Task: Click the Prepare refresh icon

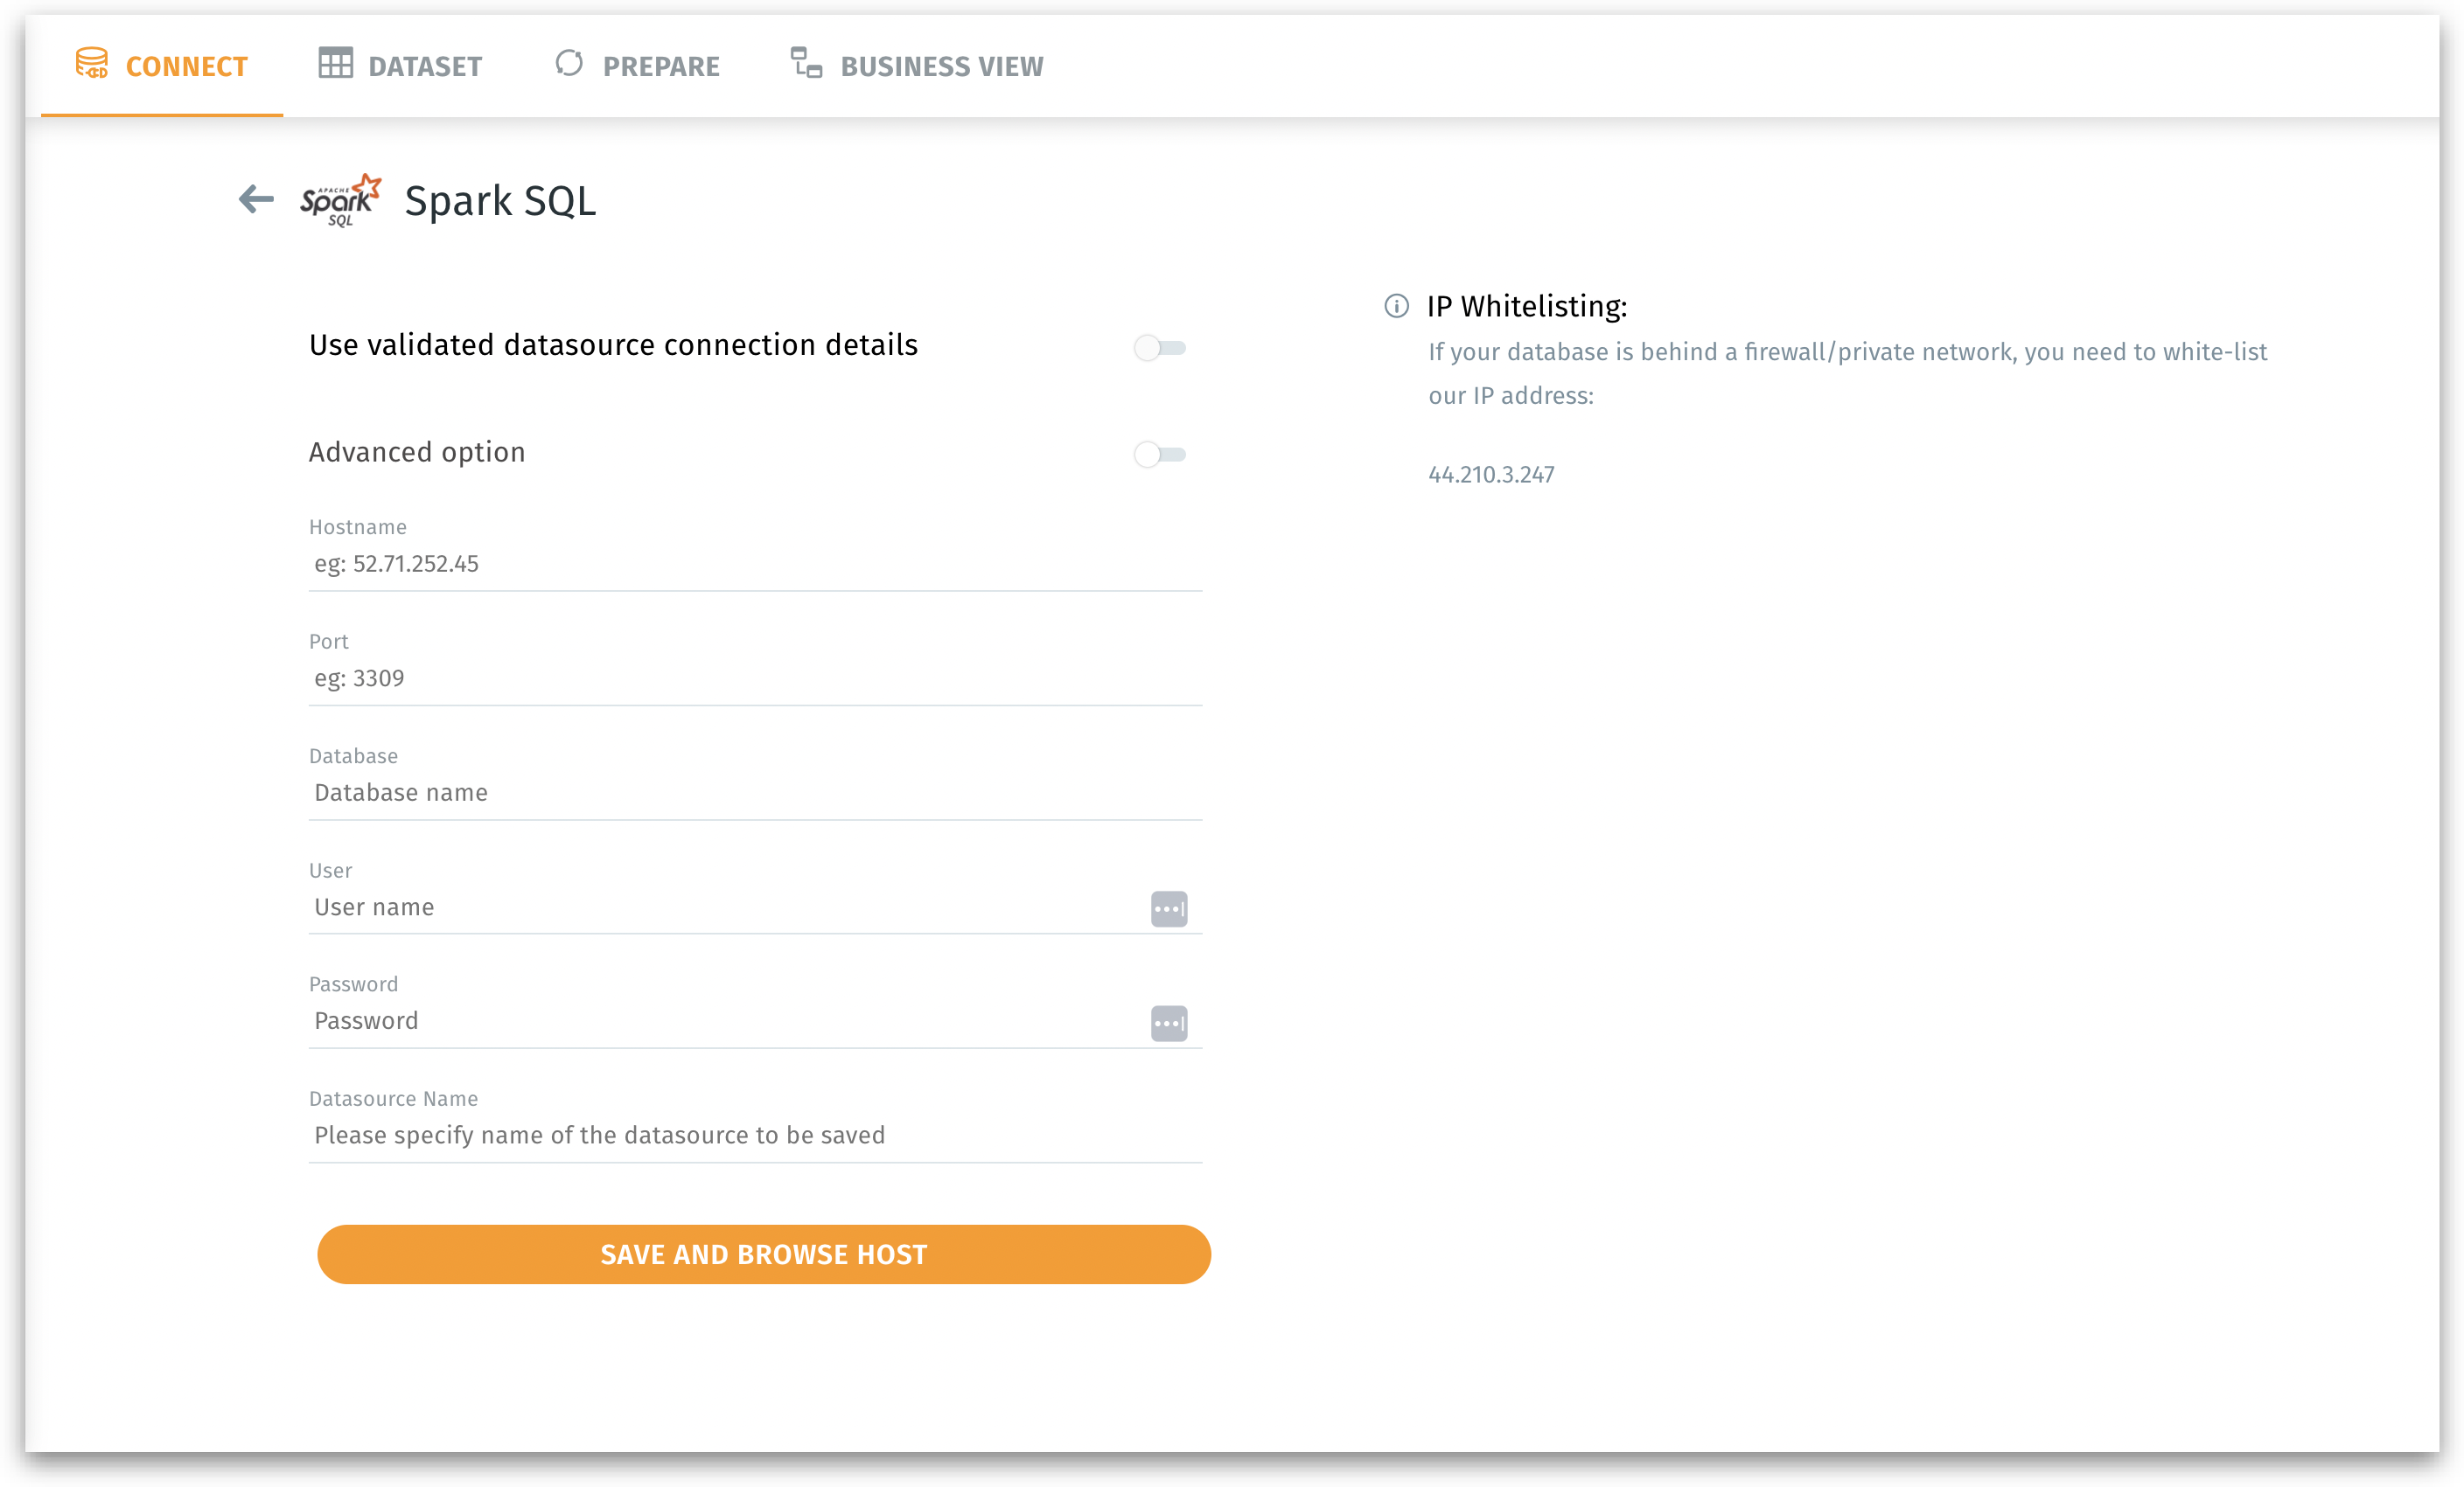Action: coord(569,64)
